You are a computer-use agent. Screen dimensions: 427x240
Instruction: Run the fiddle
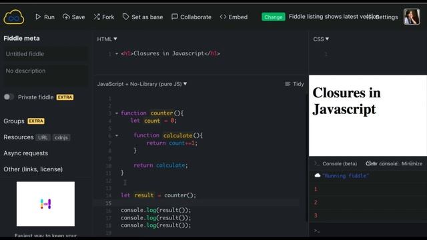click(45, 17)
